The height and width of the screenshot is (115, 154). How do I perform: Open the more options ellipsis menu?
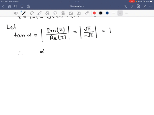(x=151, y=6)
